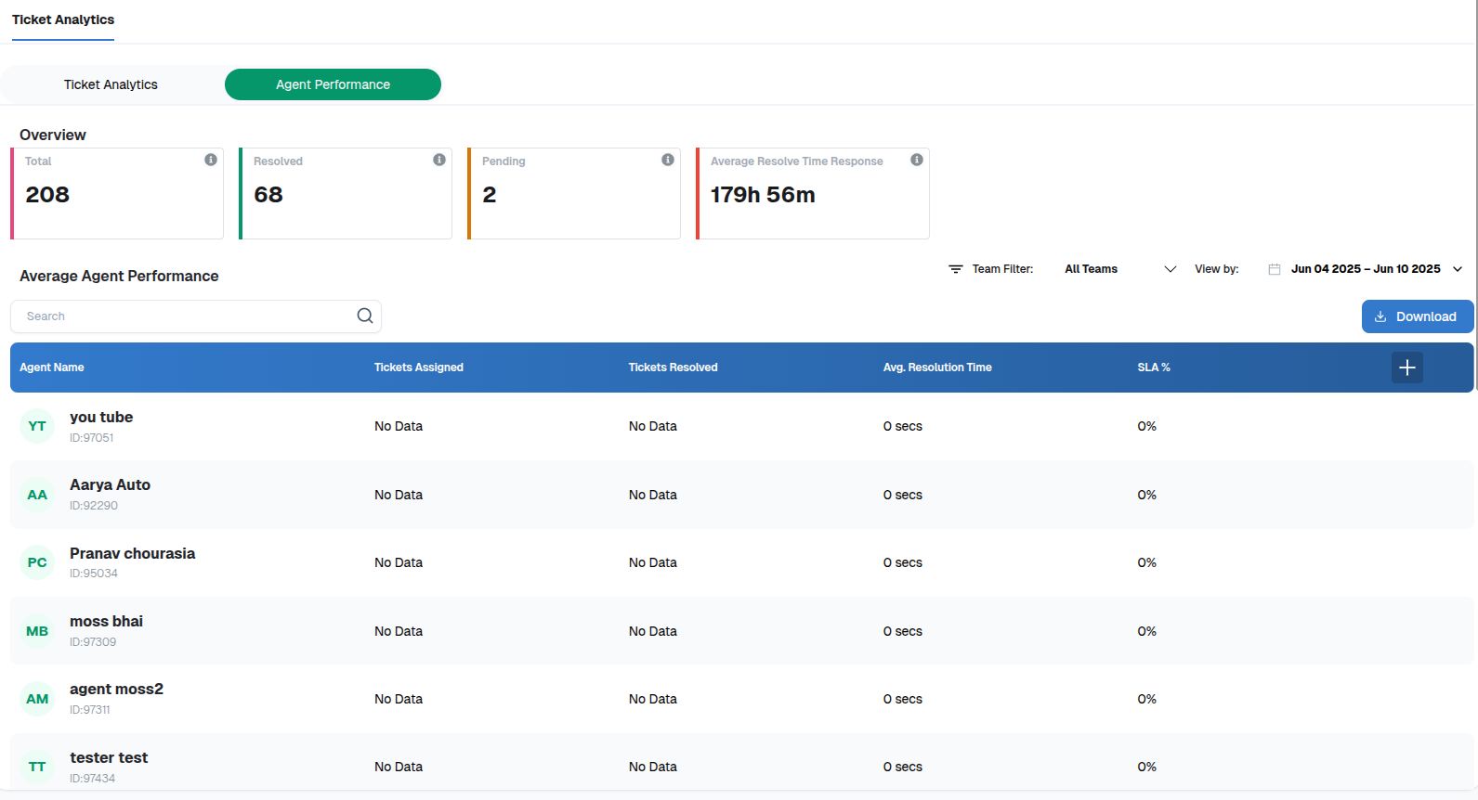Select the Agent Performance tab
Image resolution: width=1478 pixels, height=800 pixels.
click(x=333, y=84)
